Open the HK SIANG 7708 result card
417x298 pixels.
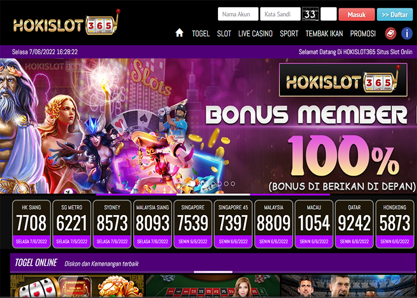click(32, 224)
